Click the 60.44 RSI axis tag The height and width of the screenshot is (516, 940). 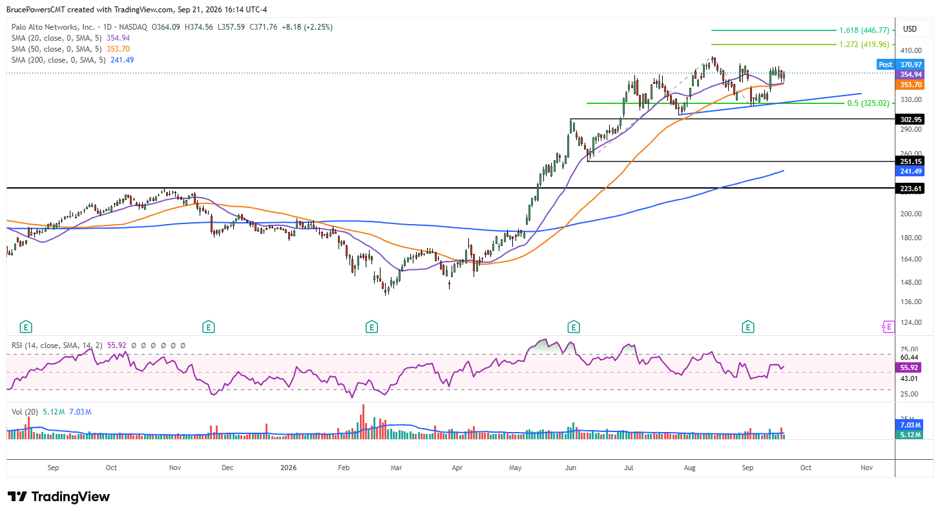click(910, 357)
